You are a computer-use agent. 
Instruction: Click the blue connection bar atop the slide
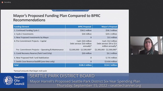pos(70,10)
